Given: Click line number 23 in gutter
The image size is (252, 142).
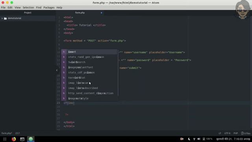Looking at the screenshot, I should click(x=58, y=103).
